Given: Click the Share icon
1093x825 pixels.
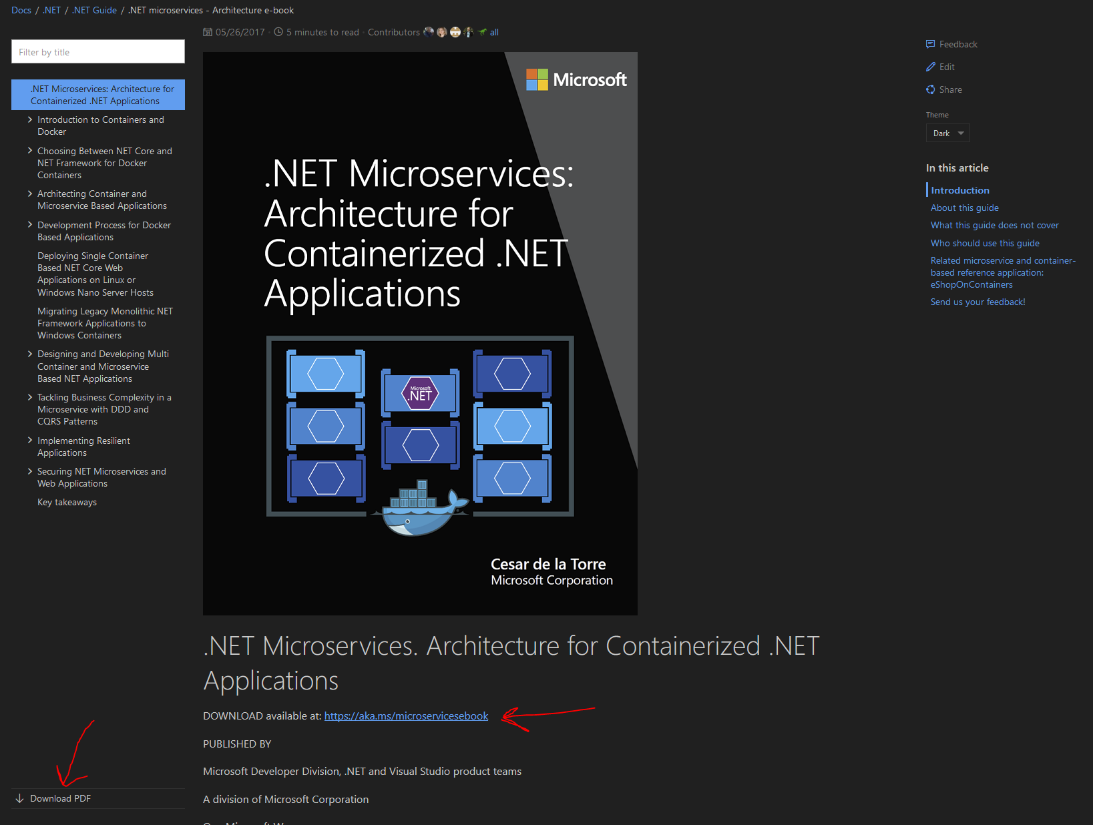Looking at the screenshot, I should [x=930, y=89].
